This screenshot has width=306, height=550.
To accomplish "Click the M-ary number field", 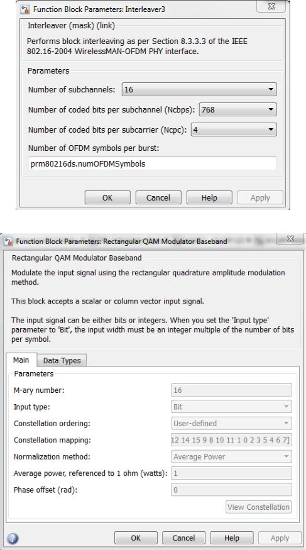I will (231, 390).
